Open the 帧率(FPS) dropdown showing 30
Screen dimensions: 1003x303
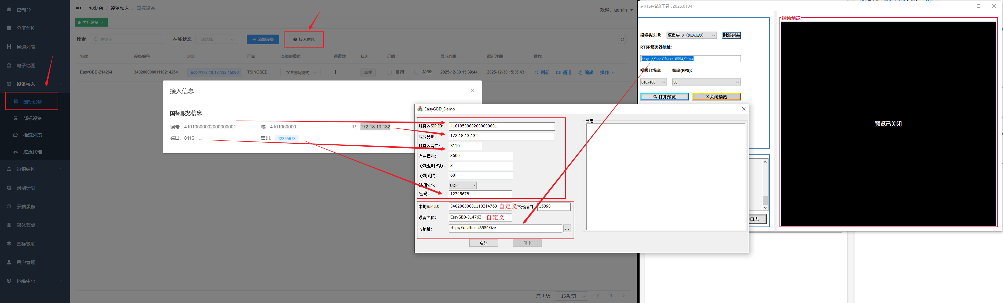coord(706,82)
